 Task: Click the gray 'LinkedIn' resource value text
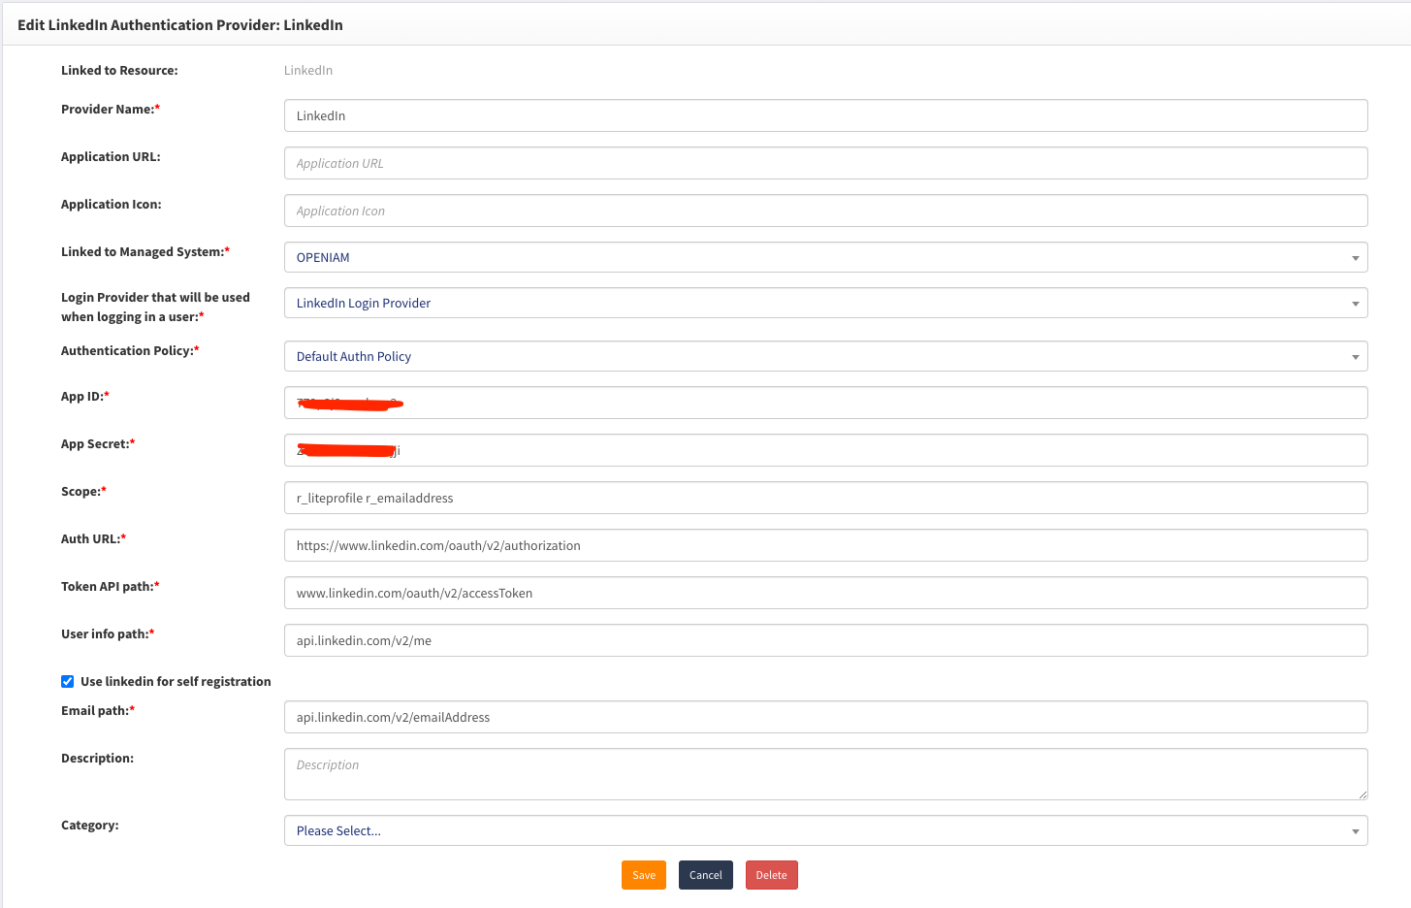click(x=308, y=70)
